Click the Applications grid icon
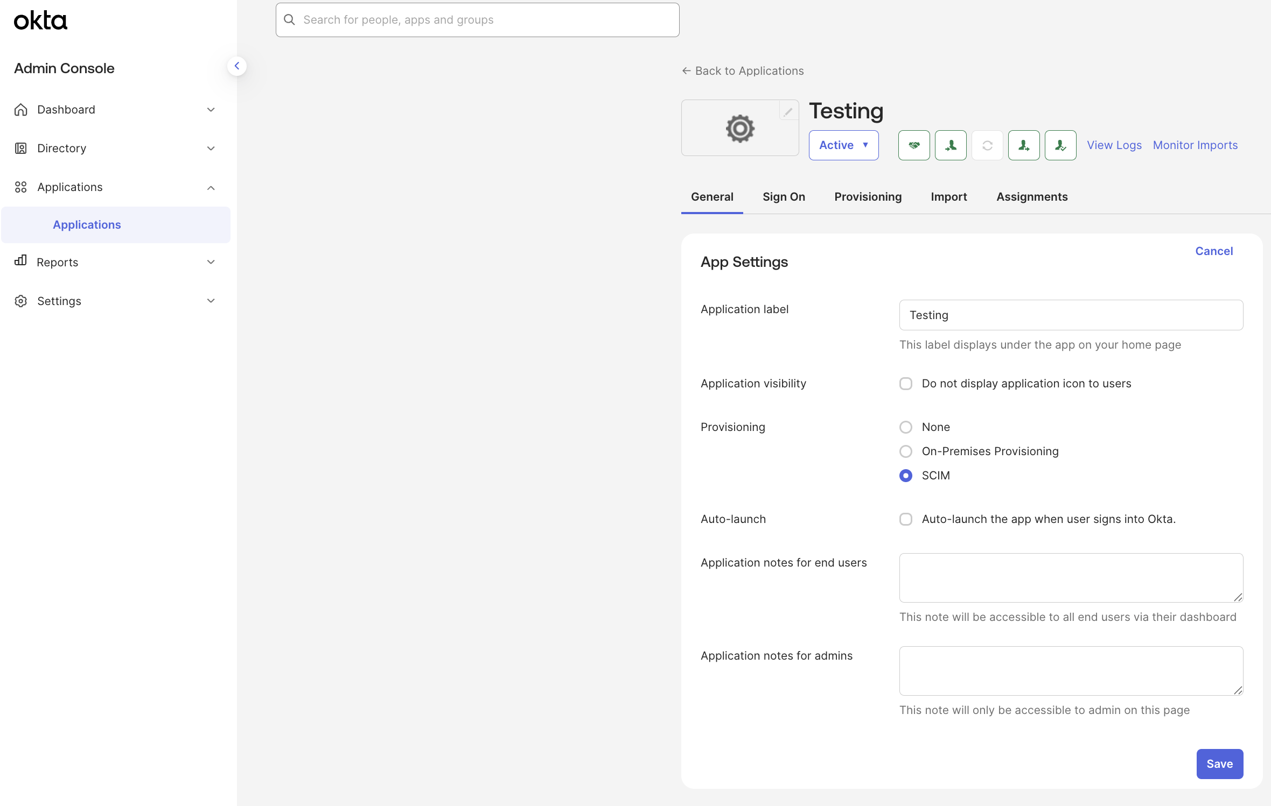Viewport: 1271px width, 806px height. point(21,187)
